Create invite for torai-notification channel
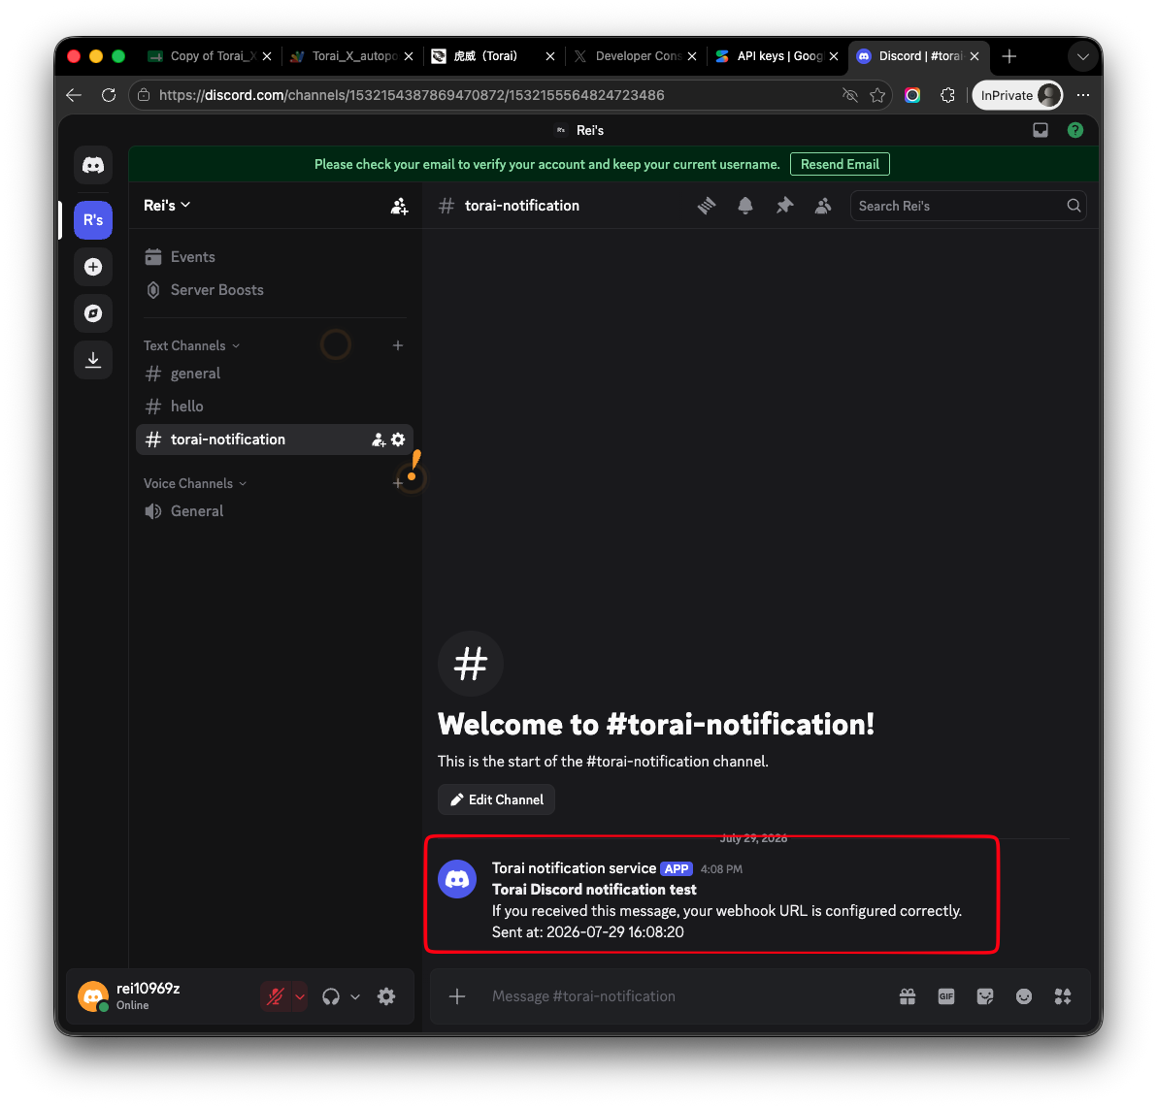Screen dimensions: 1157x1108 pos(379,440)
